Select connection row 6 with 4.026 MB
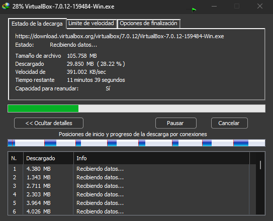This screenshot has height=221, width=273. (x=129, y=211)
